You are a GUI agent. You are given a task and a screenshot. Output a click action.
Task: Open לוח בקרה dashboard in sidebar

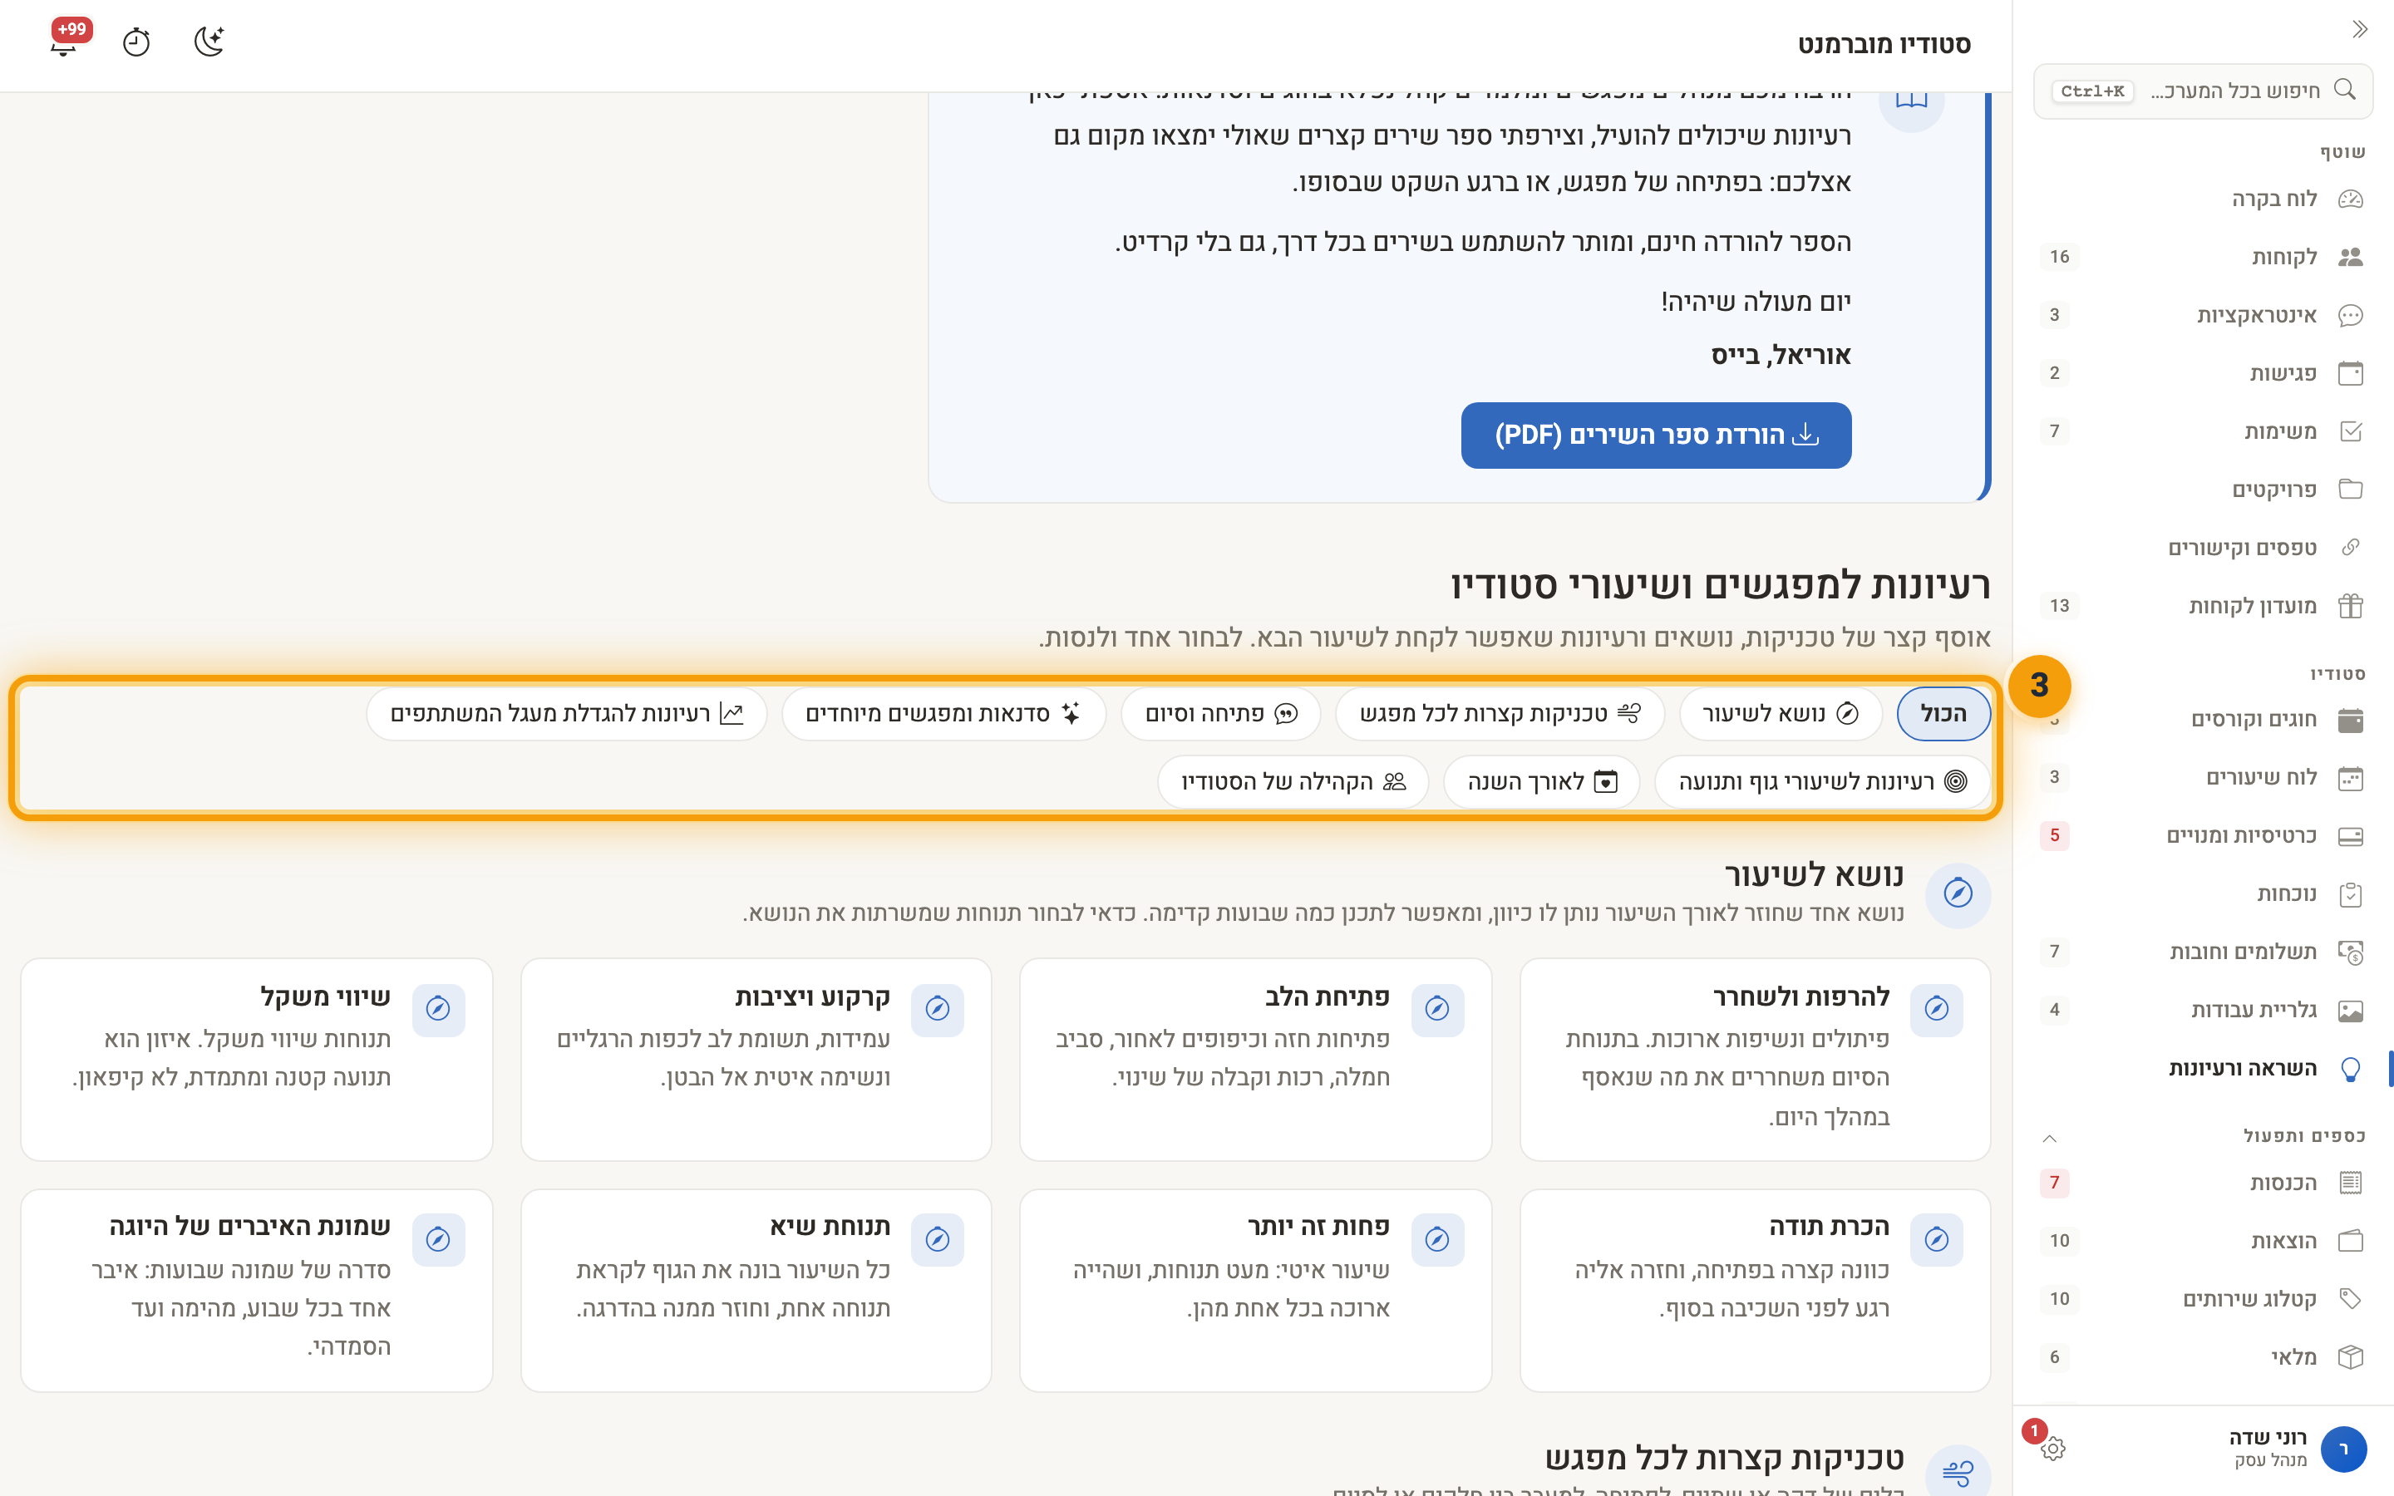coord(2203,199)
